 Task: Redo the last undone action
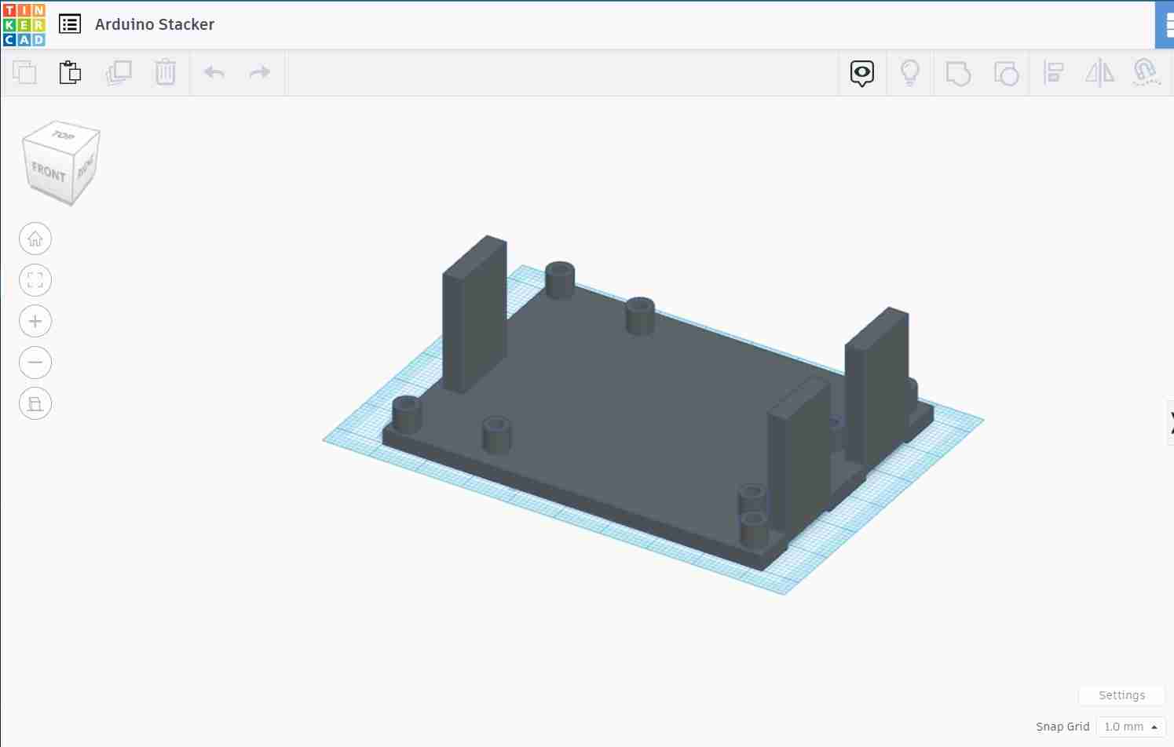259,72
